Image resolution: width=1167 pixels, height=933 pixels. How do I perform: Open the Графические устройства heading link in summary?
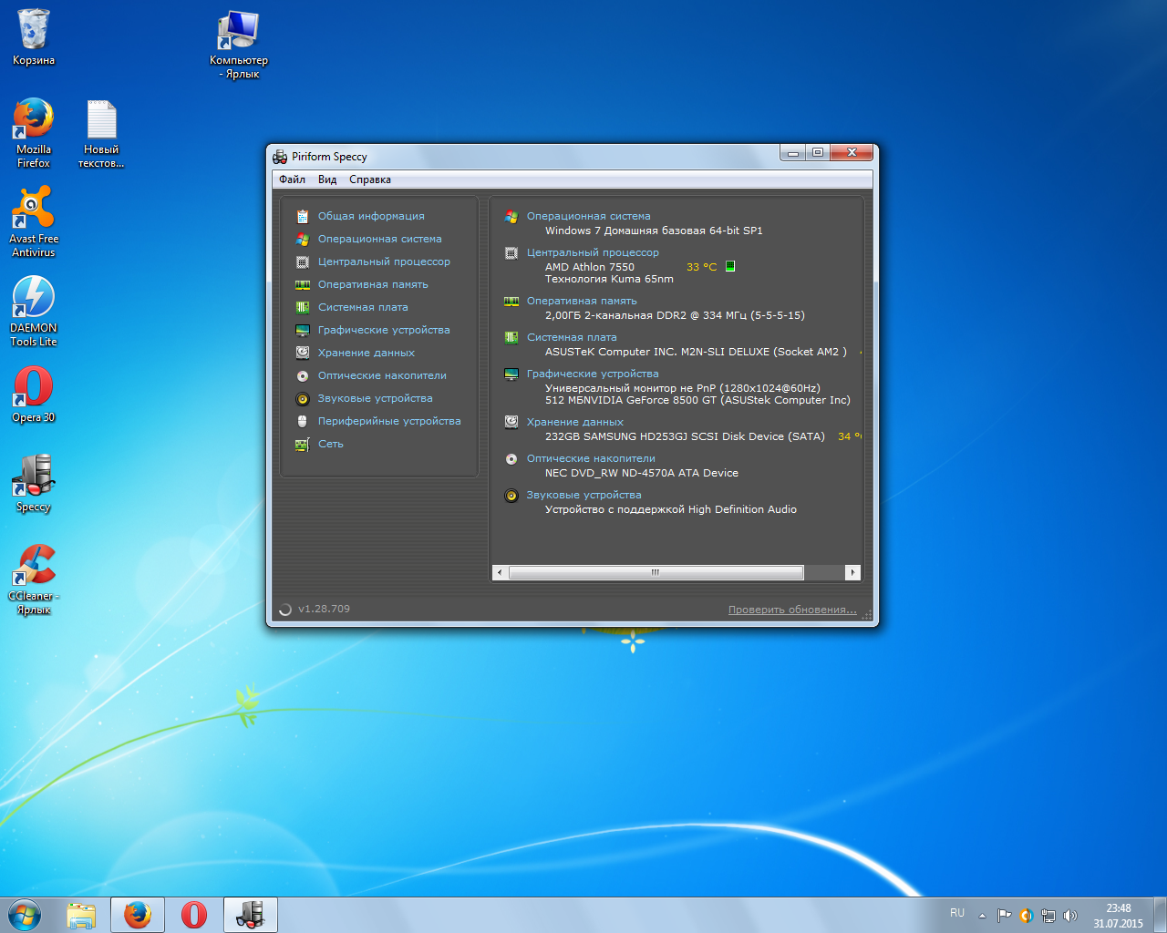click(593, 374)
